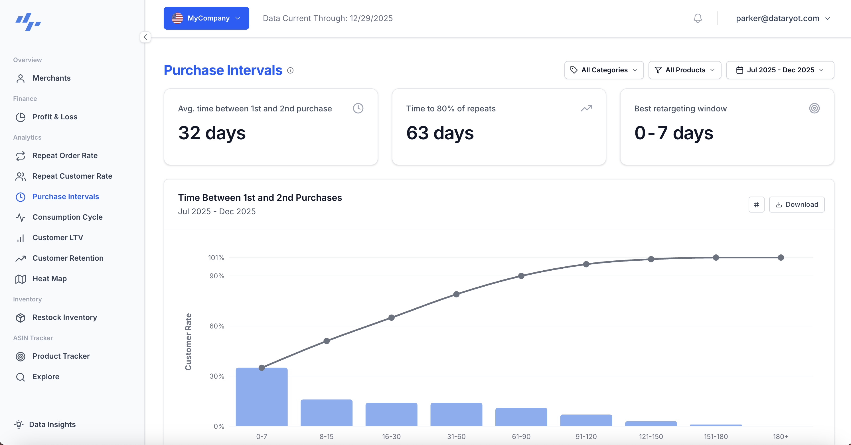
Task: Go to the Product Tracker page
Action: click(61, 356)
